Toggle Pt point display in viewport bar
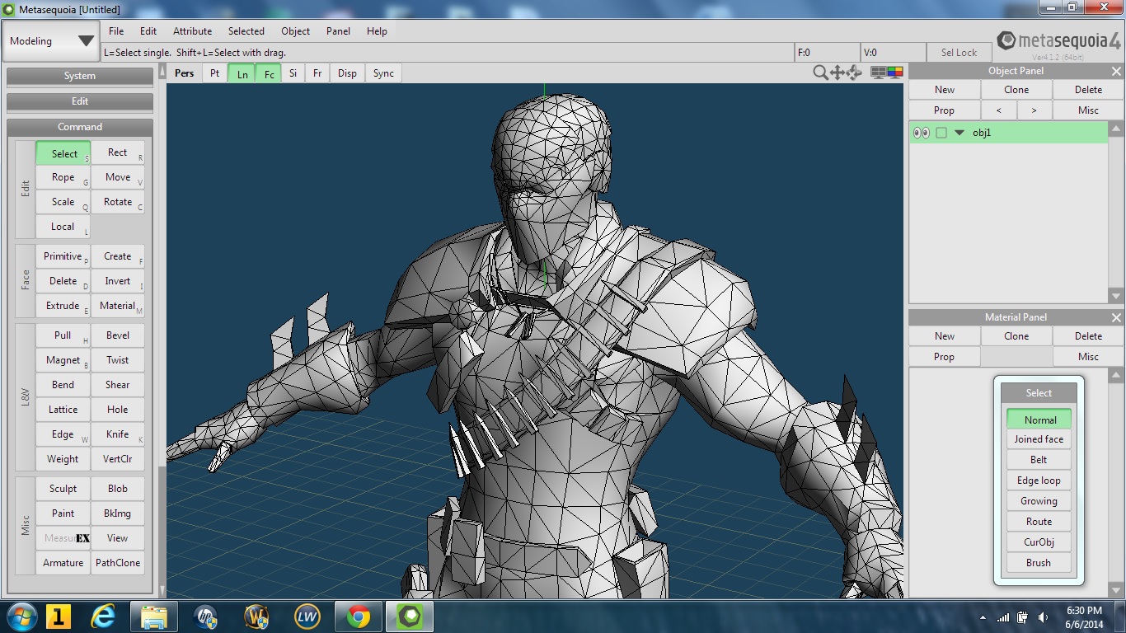The image size is (1126, 633). tap(214, 73)
